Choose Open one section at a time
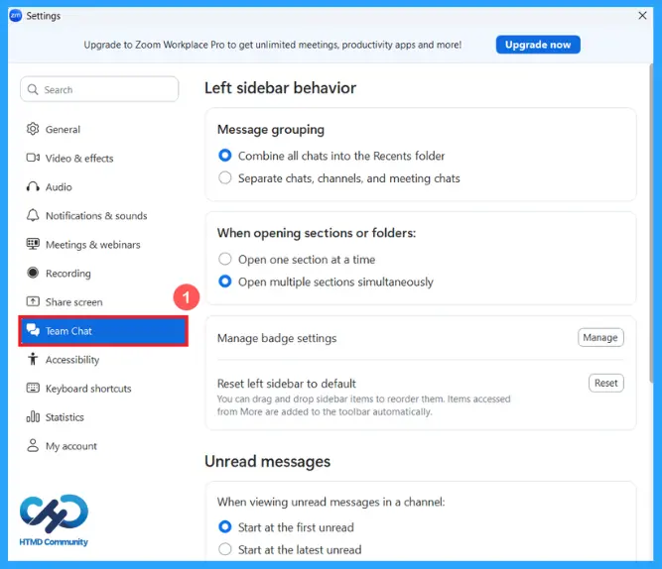The width and height of the screenshot is (662, 569). coord(225,259)
